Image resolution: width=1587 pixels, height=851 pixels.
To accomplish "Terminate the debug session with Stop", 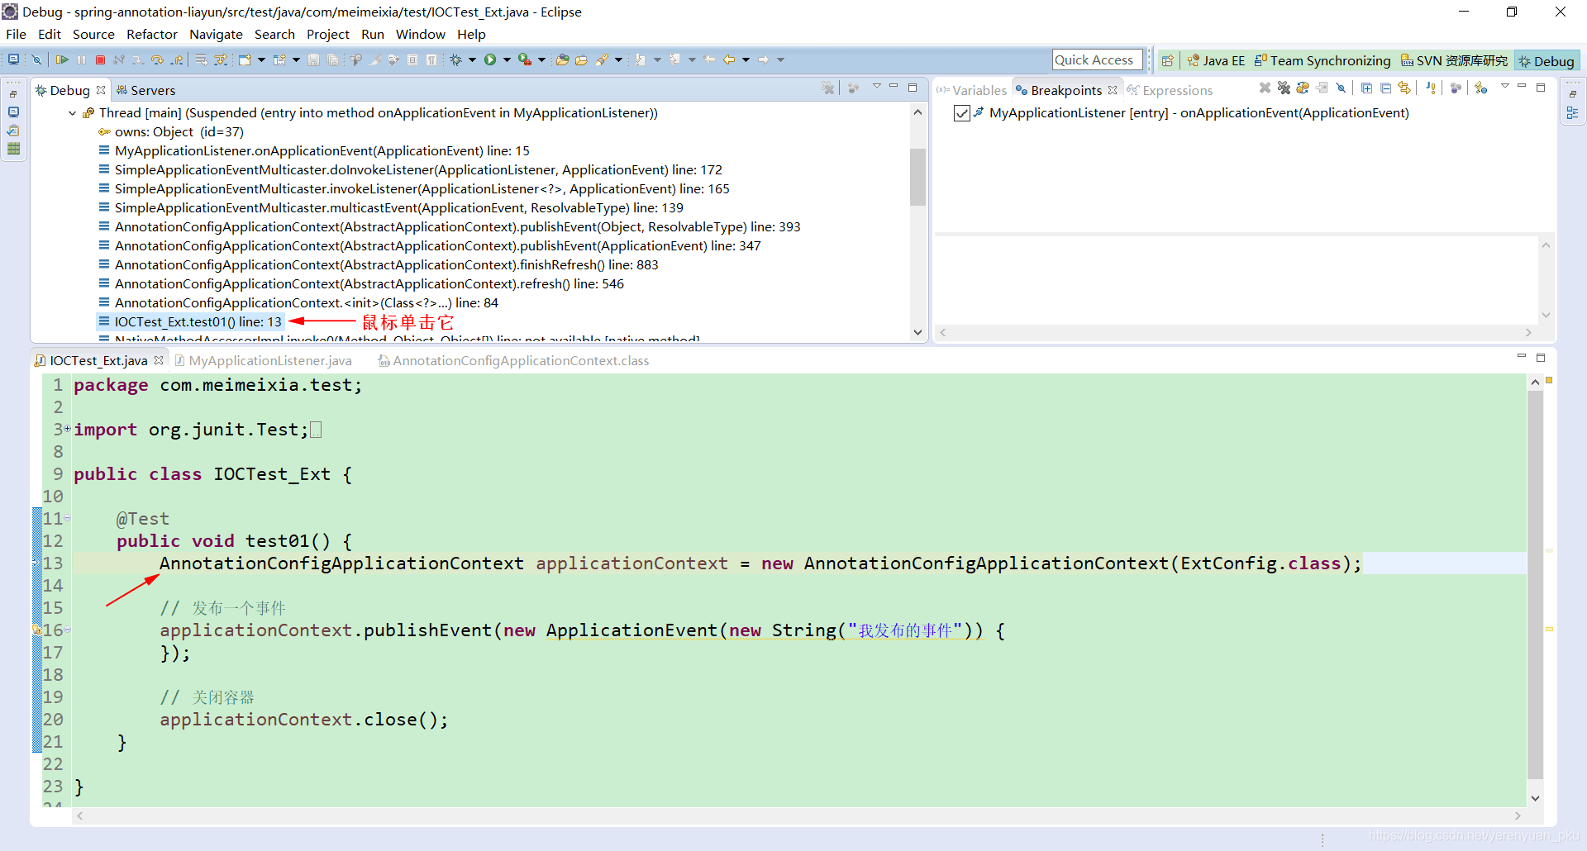I will (100, 59).
